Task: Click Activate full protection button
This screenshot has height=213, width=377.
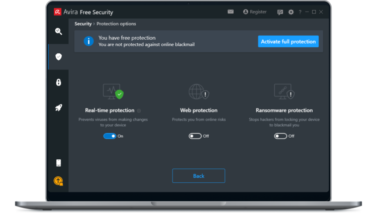Action: coord(288,42)
